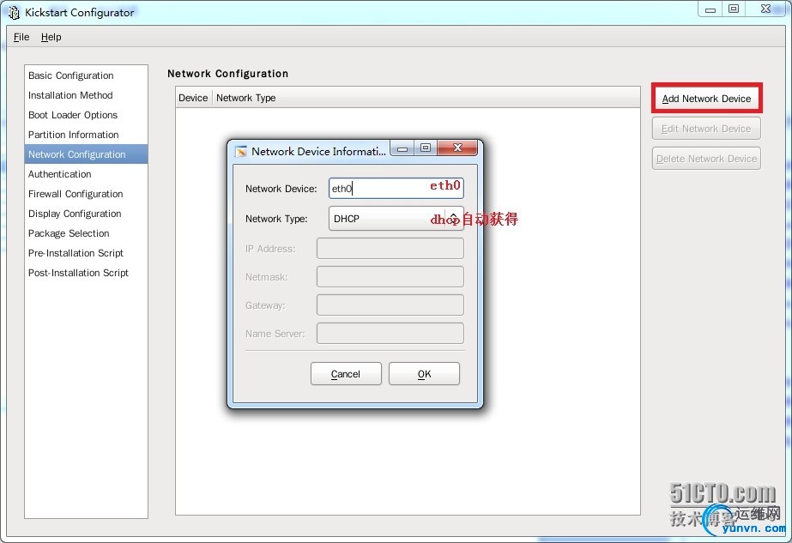Select Boot Loader Options section
Viewport: 792px width, 543px height.
tap(86, 115)
